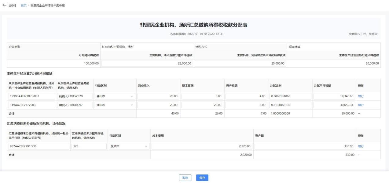Open 佛山市 dropdown in row 149AA73E7777903

(x=115, y=105)
